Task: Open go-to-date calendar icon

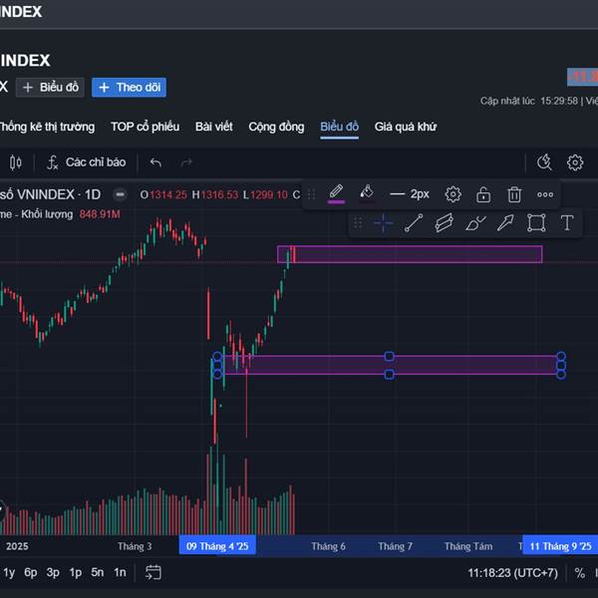Action: pyautogui.click(x=153, y=572)
